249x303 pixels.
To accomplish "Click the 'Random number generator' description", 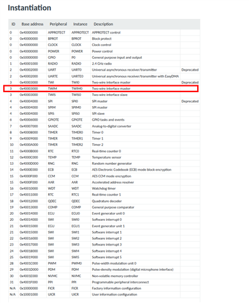I will coord(112,163).
